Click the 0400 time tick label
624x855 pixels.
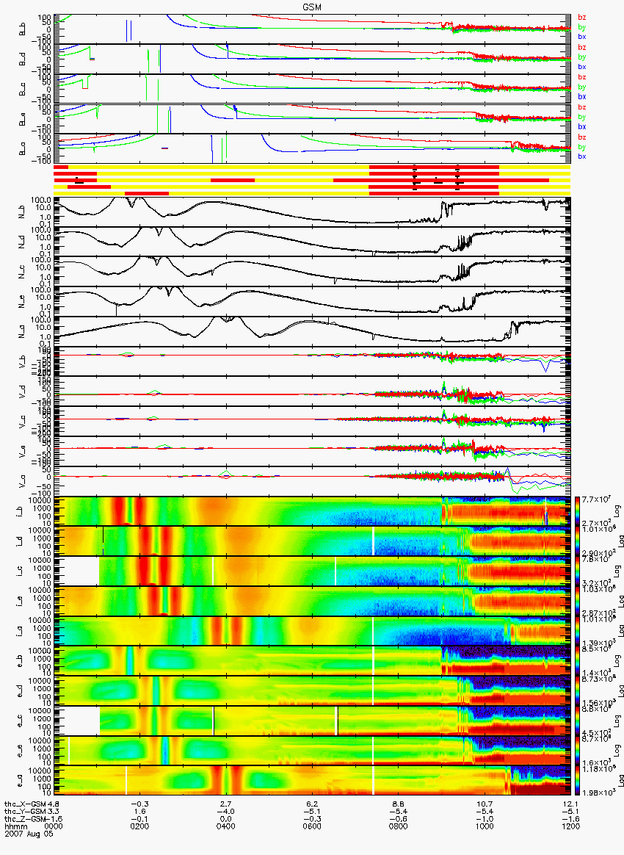click(x=225, y=826)
